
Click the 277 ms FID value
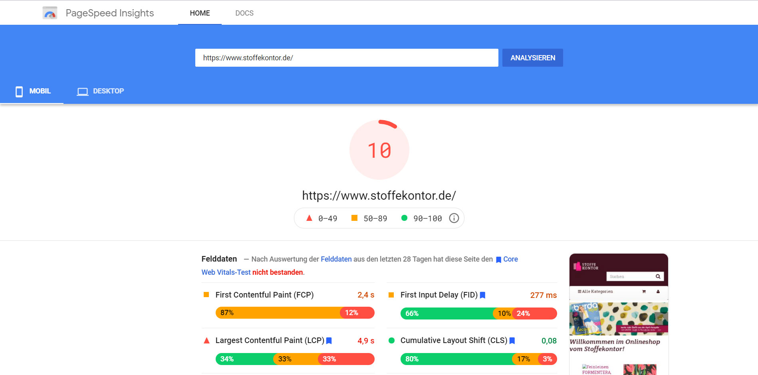[543, 295]
